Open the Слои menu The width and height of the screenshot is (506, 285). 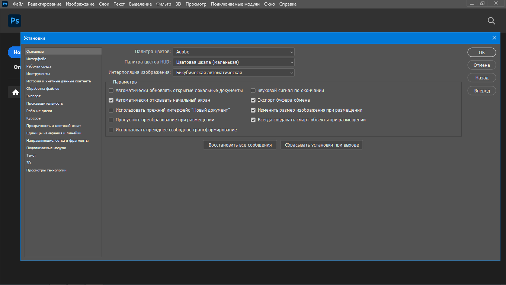(x=104, y=4)
